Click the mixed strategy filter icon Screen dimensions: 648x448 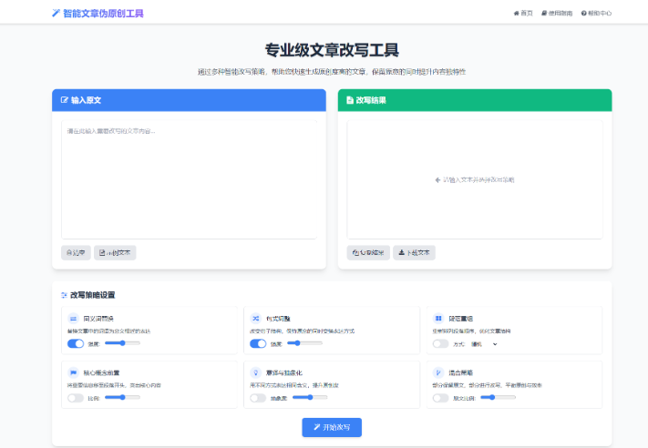tap(438, 373)
